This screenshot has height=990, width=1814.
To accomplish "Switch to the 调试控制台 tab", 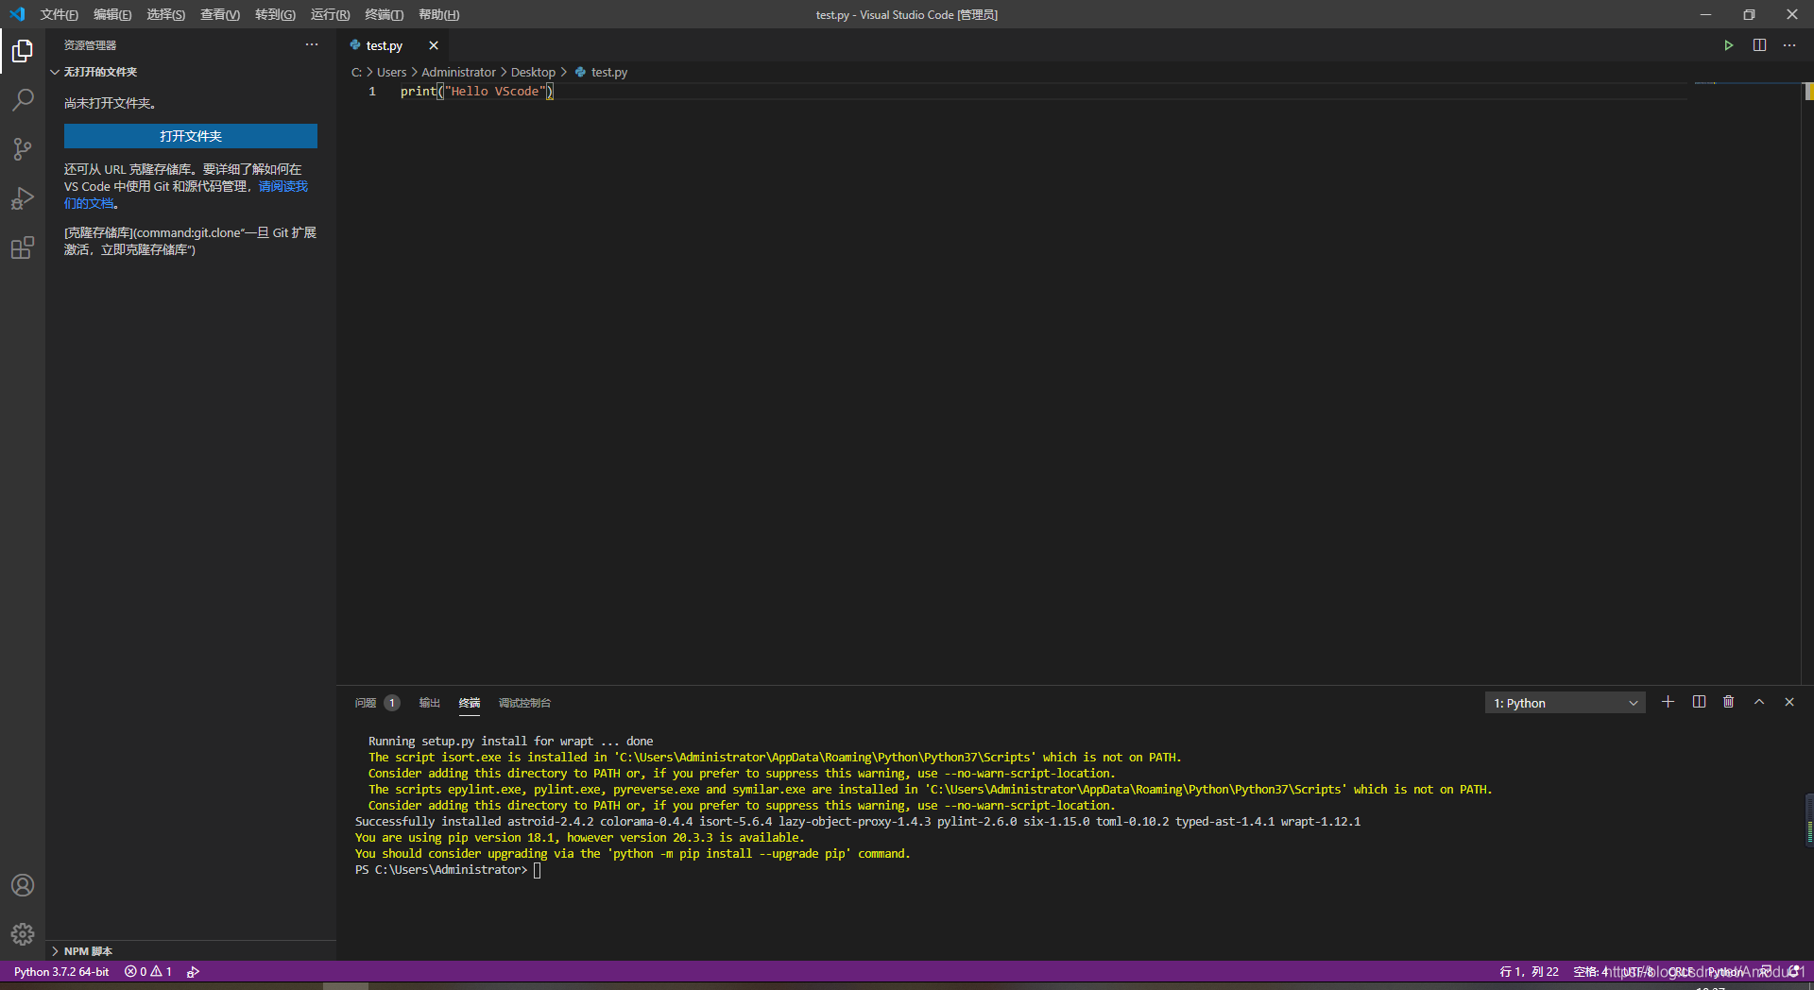I will (x=525, y=703).
